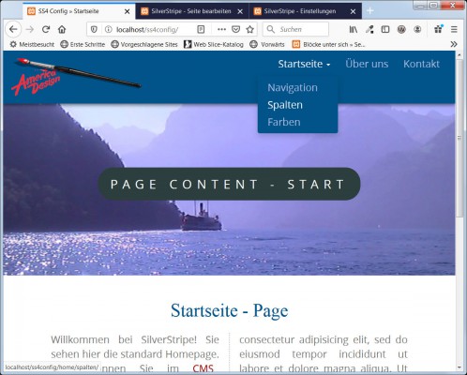Toggle reader view for this page
This screenshot has width=467, height=375.
coord(201,29)
